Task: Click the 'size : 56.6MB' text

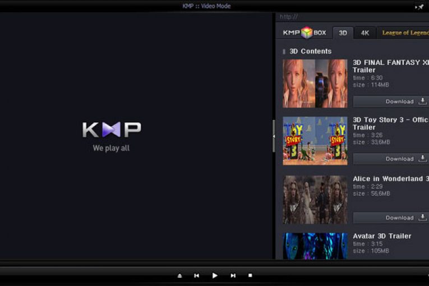Action: (x=371, y=194)
